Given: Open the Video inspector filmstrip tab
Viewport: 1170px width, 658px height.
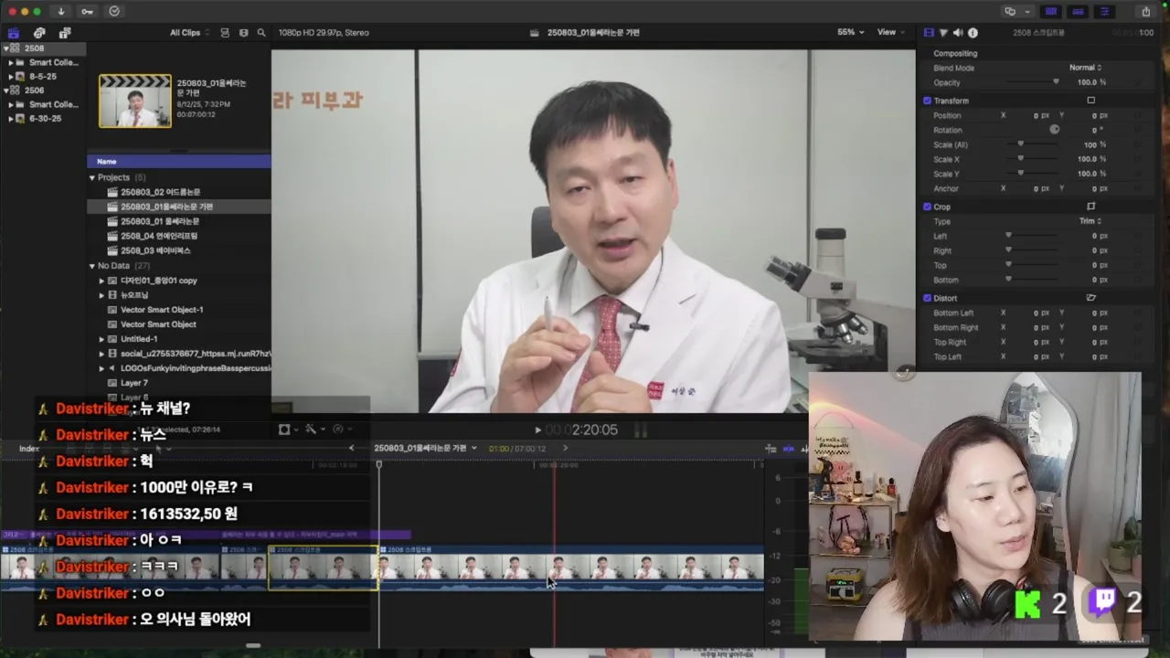Looking at the screenshot, I should pyautogui.click(x=929, y=33).
